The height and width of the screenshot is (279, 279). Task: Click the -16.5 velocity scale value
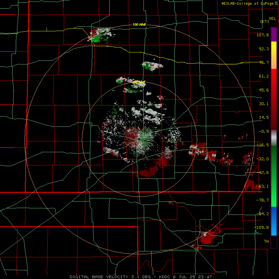pos(263,145)
